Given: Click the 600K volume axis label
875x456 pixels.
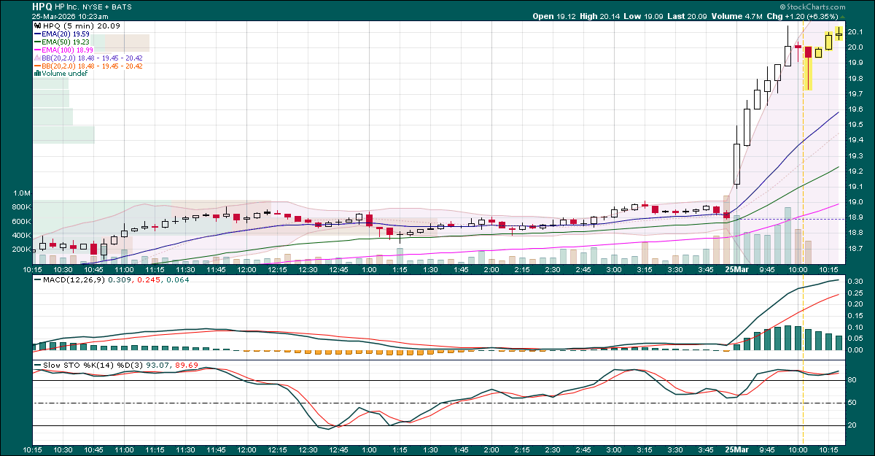Looking at the screenshot, I should pos(21,221).
